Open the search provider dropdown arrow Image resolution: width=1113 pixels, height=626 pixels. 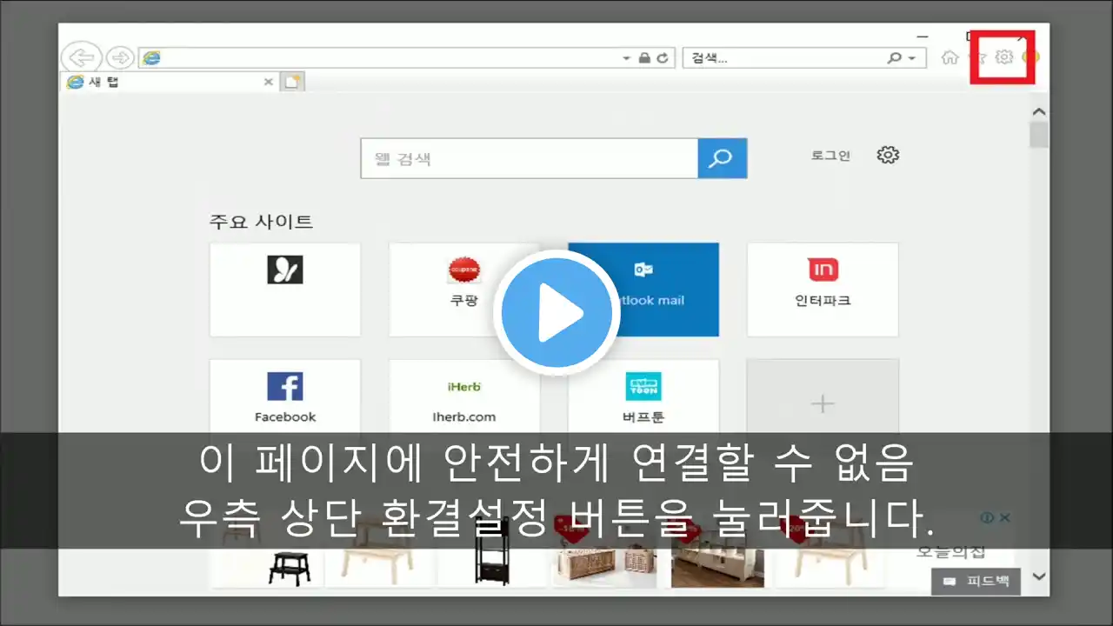tap(911, 58)
